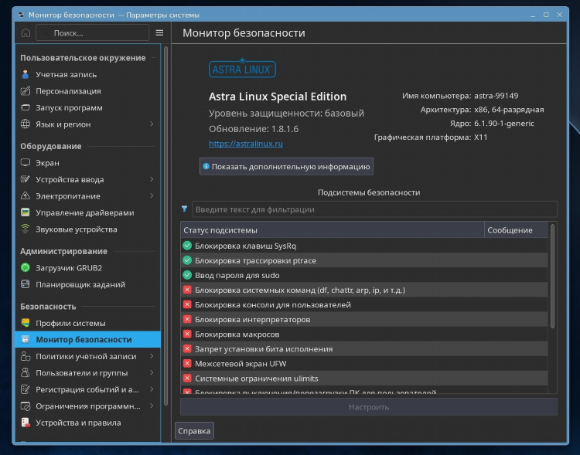Select row Запрет установки бита исполнения

(364, 349)
